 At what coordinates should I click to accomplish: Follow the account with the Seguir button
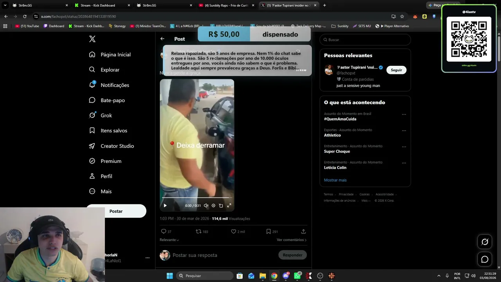pos(396,70)
